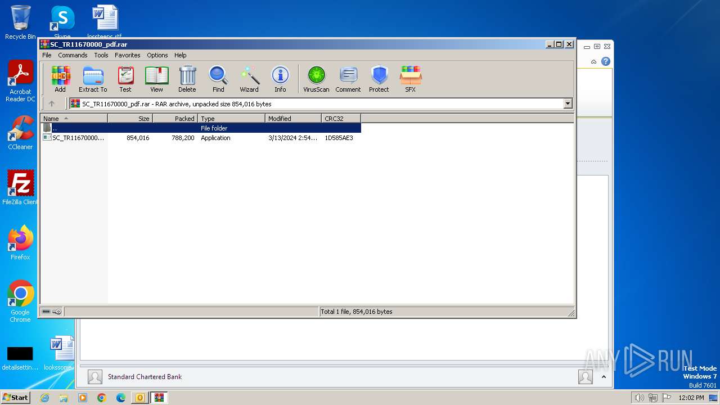Open Chrome from the taskbar
This screenshot has height=405, width=720.
102,398
